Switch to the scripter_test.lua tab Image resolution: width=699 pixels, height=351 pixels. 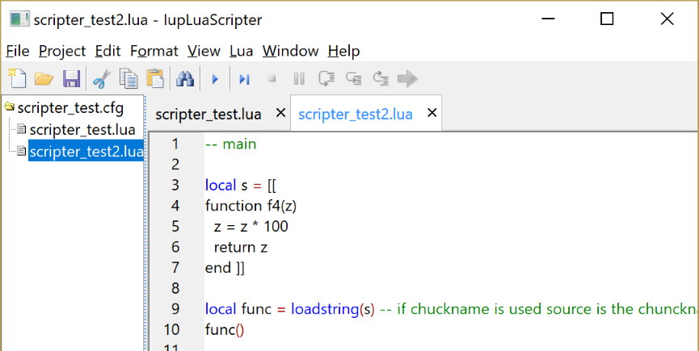click(x=208, y=114)
